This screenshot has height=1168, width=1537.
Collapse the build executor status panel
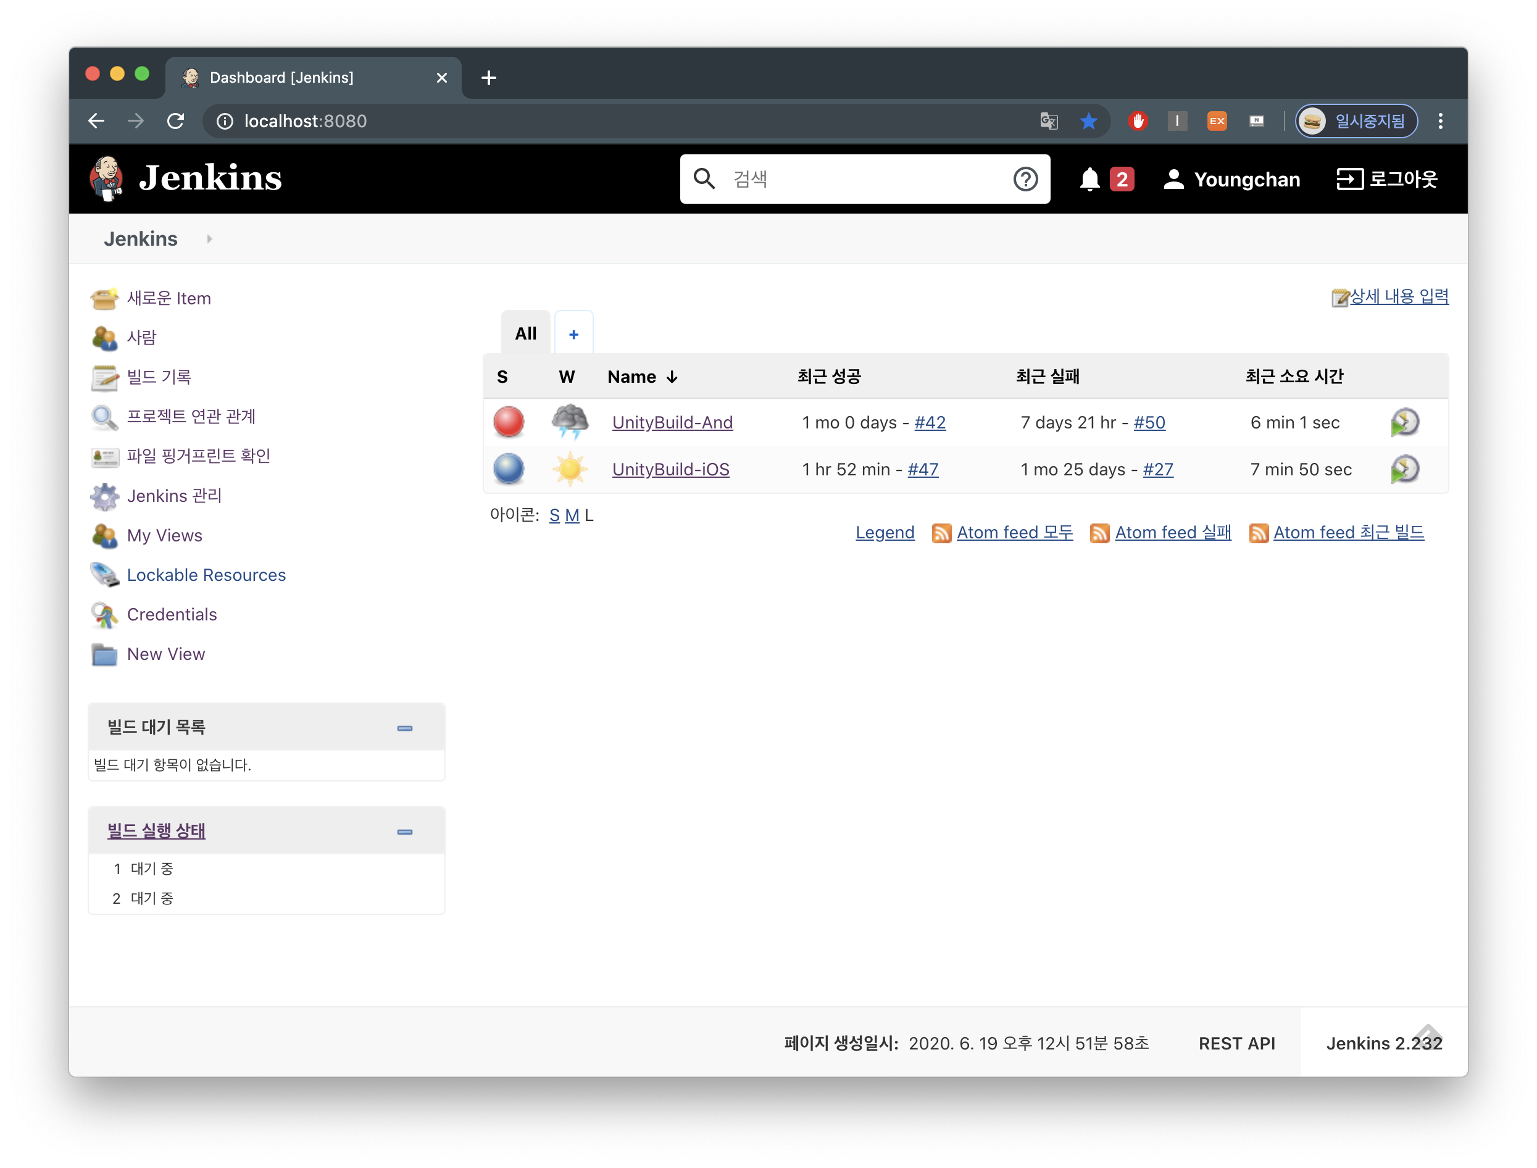click(404, 832)
